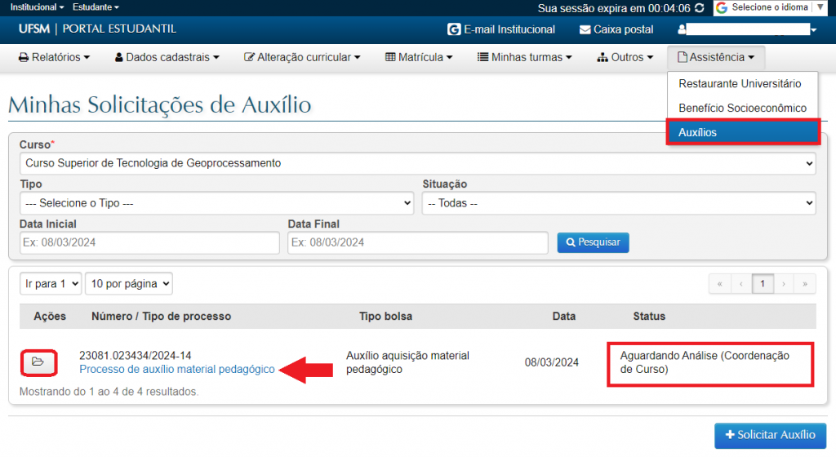Click the Pesquisar button
836x457 pixels.
593,242
